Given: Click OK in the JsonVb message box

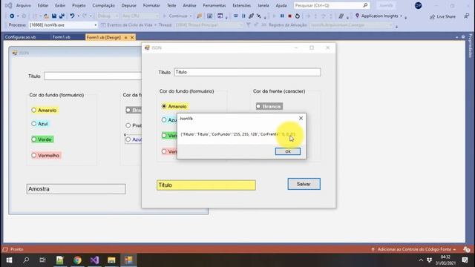Looking at the screenshot, I should (288, 151).
